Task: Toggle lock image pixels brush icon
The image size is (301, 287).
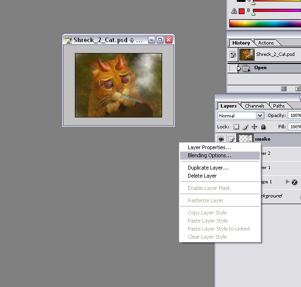Action: click(246, 127)
